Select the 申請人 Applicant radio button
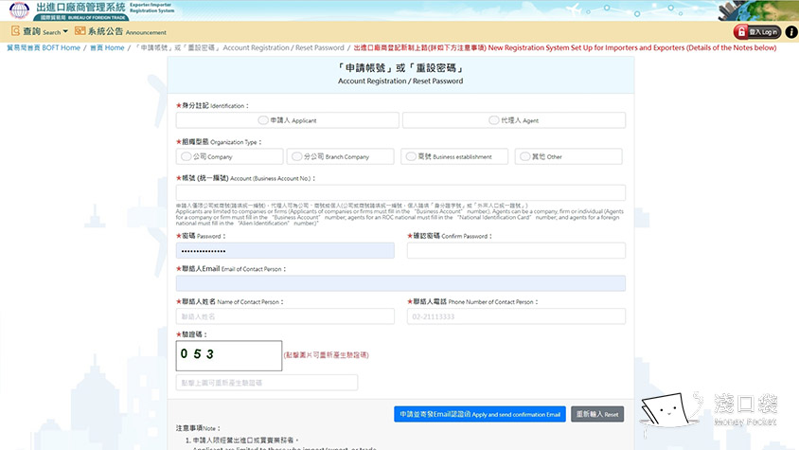 tap(263, 120)
